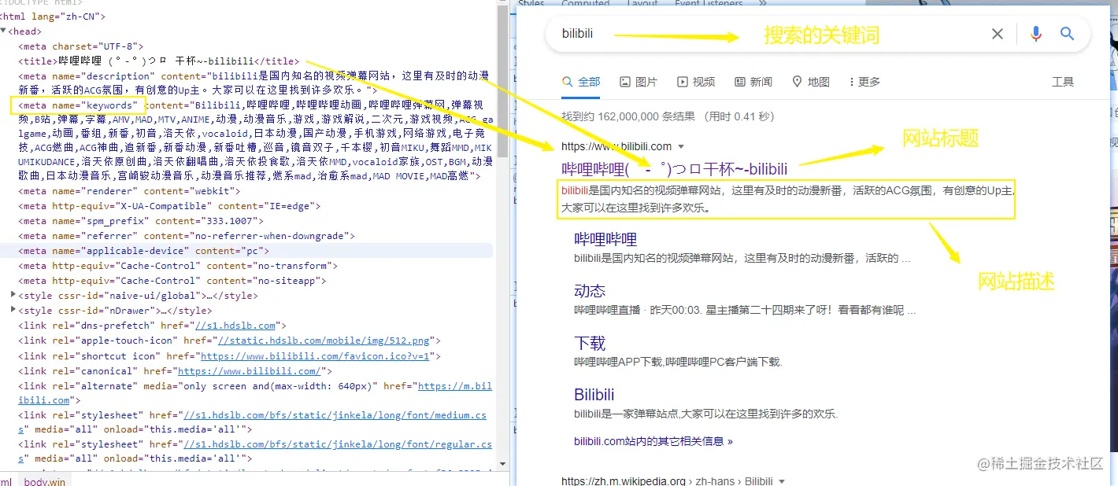Expand the naive-ui/global style element in DevTools
Viewport: 1118px width, 486px height.
click(x=11, y=295)
